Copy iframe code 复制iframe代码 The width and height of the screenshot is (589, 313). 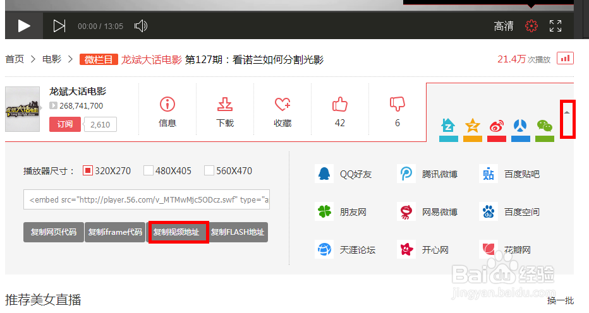coord(115,232)
